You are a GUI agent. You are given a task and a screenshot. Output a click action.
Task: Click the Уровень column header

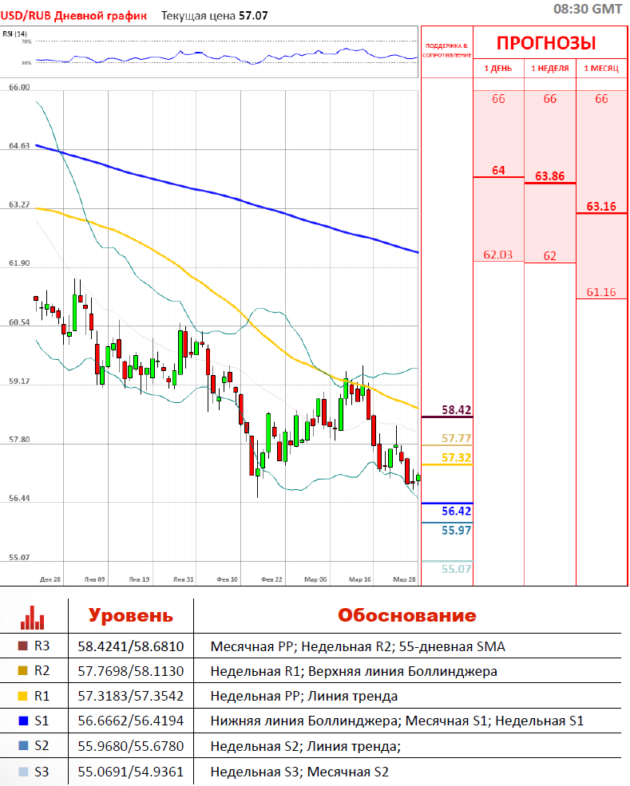130,615
